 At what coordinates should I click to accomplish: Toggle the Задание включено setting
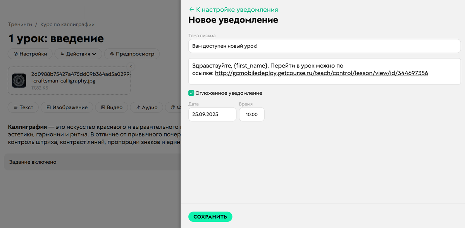pyautogui.click(x=33, y=162)
